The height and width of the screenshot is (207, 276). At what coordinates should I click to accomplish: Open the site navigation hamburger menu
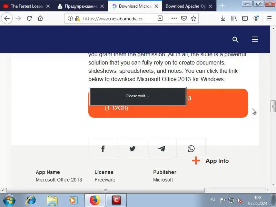(x=255, y=39)
